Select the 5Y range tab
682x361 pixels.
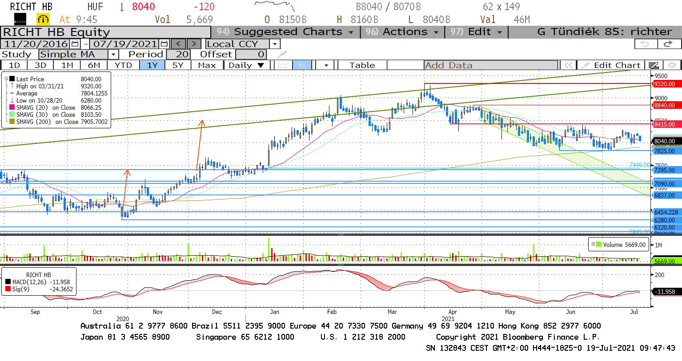tap(178, 65)
